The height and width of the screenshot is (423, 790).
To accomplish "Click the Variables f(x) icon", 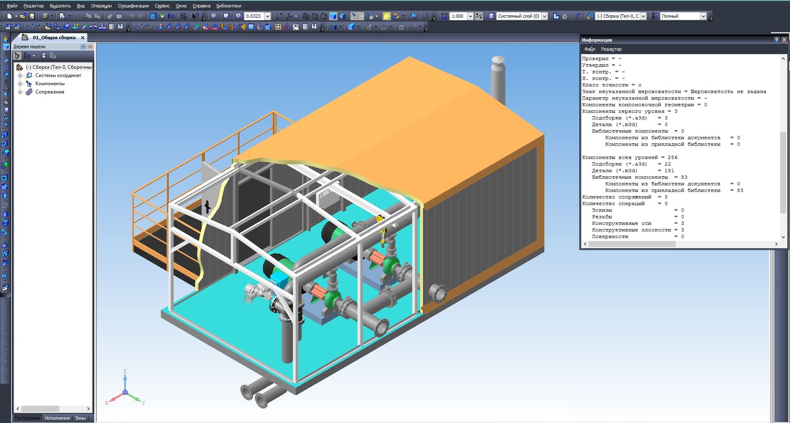I will tap(171, 16).
